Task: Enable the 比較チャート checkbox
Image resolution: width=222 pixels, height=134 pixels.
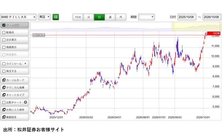Action: pyautogui.click(x=4, y=102)
